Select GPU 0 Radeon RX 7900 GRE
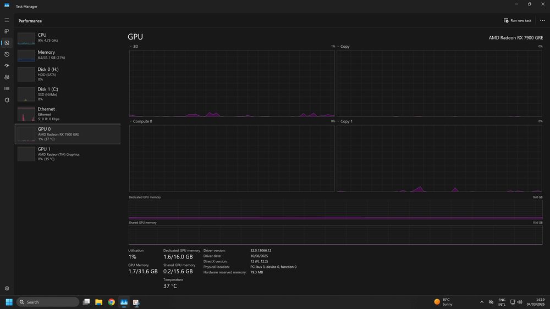550x309 pixels. 68,134
